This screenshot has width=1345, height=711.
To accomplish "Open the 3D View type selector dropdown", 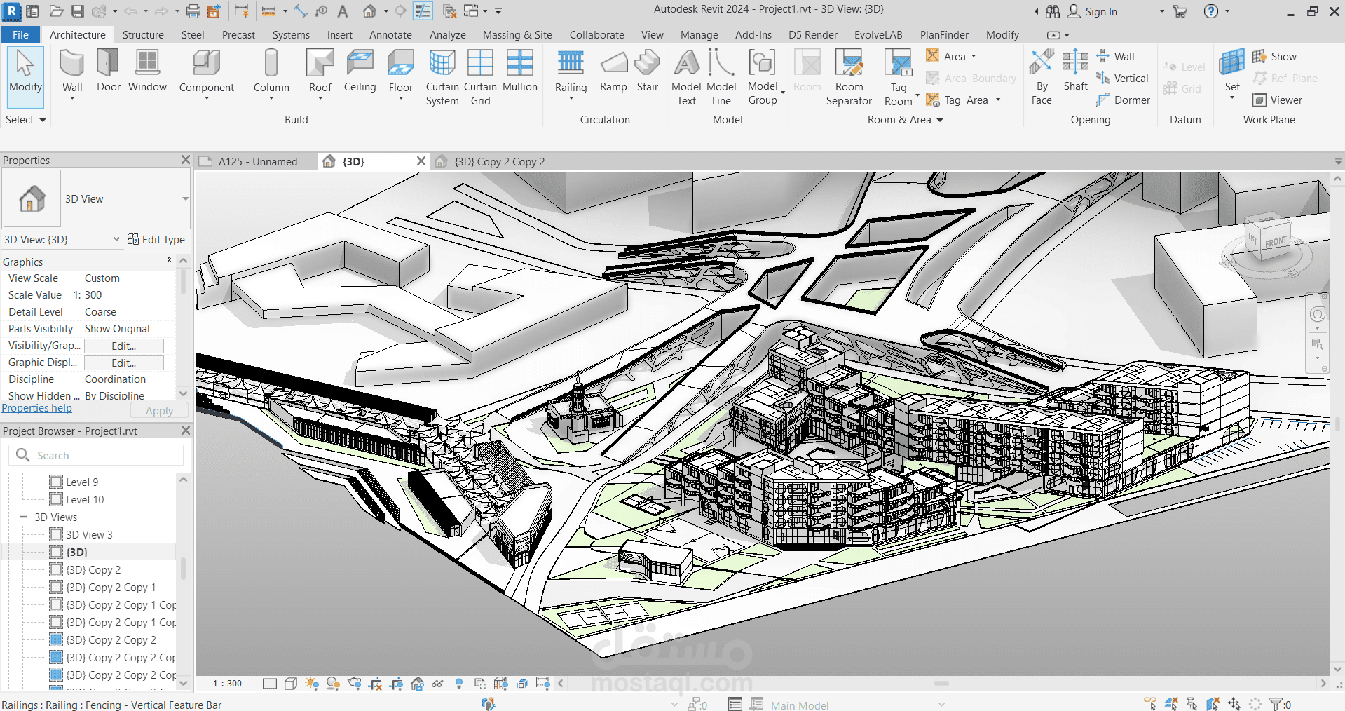I will (x=185, y=199).
